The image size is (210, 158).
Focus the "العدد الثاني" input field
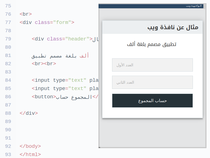[152, 82]
